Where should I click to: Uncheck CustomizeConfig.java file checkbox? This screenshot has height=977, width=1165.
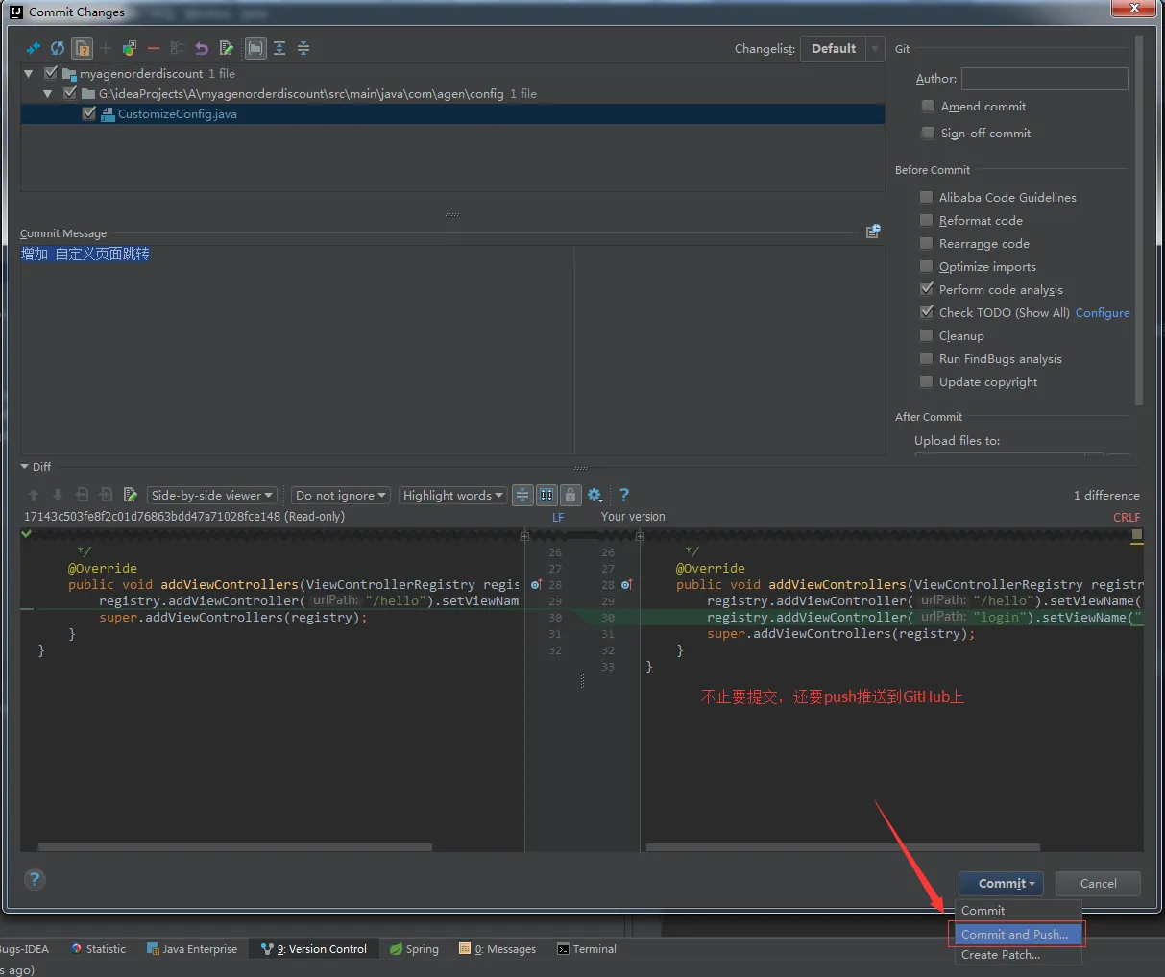(x=89, y=113)
